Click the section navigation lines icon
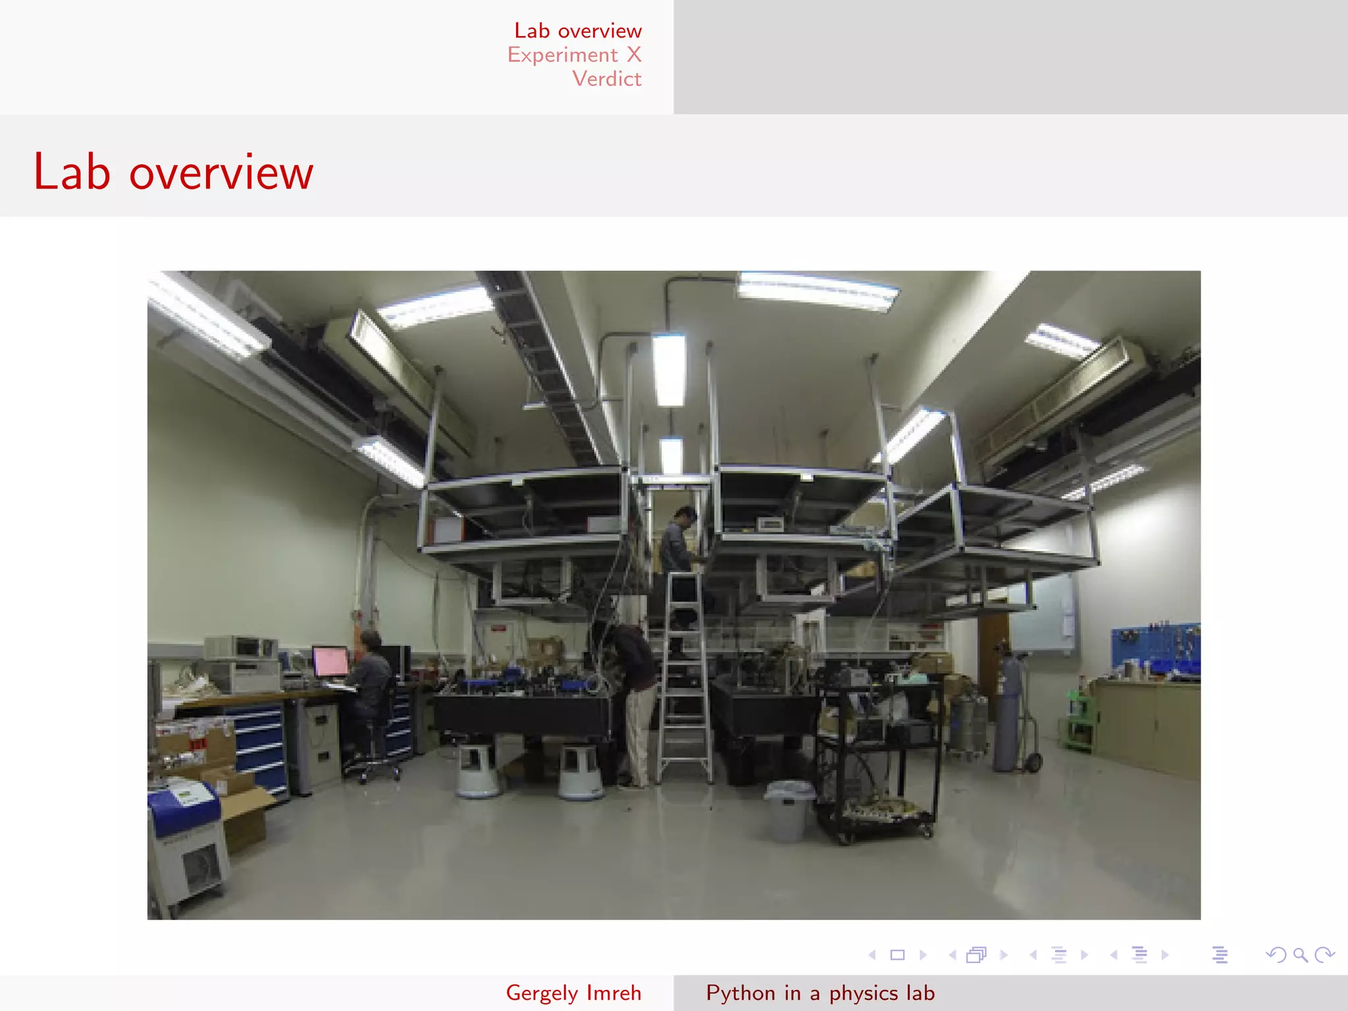1348x1011 pixels. pyautogui.click(x=1139, y=954)
